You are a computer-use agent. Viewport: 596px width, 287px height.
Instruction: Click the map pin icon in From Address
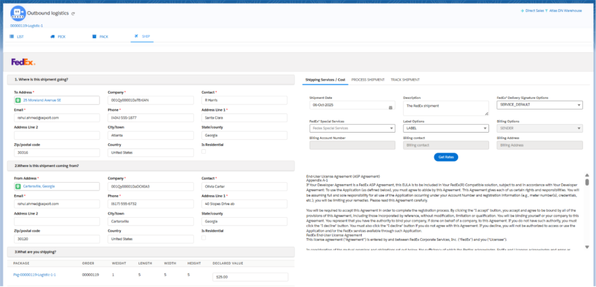[x=18, y=187]
